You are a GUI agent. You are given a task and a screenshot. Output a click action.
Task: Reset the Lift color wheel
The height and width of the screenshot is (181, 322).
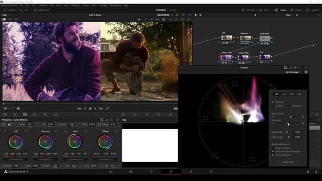(26, 131)
